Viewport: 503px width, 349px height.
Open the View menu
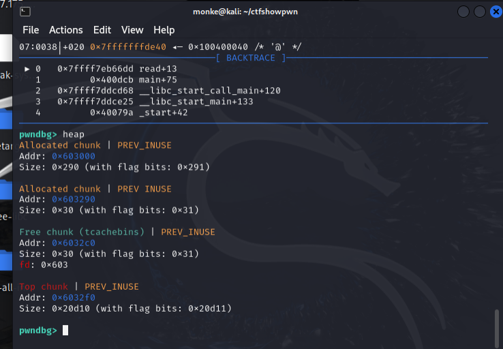132,30
